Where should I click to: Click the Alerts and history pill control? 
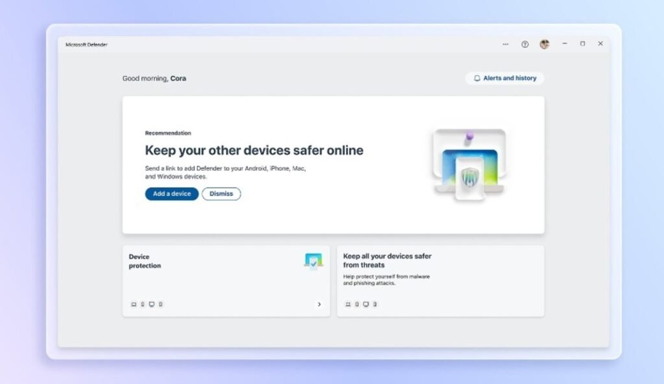click(x=504, y=78)
